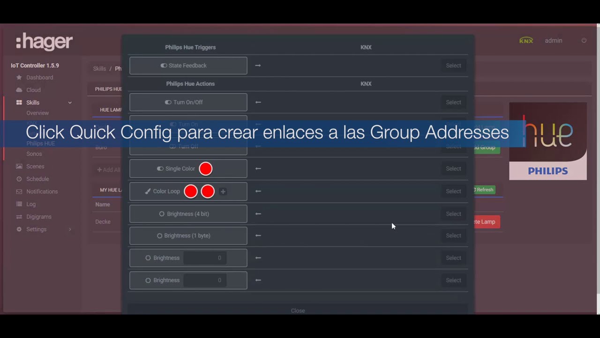600x338 pixels.
Task: Click the Settings gear icon
Action: [19, 230]
